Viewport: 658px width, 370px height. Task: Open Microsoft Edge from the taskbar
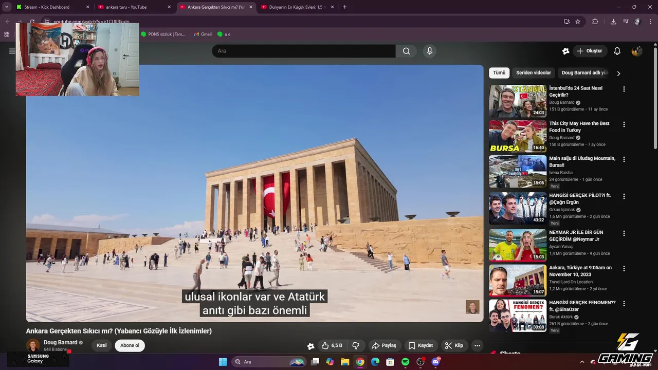[375, 362]
